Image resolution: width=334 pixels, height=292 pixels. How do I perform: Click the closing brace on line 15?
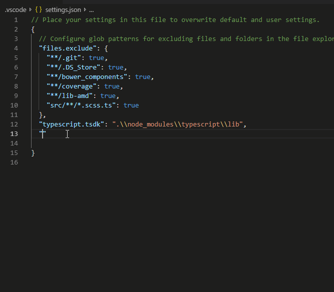click(x=33, y=153)
